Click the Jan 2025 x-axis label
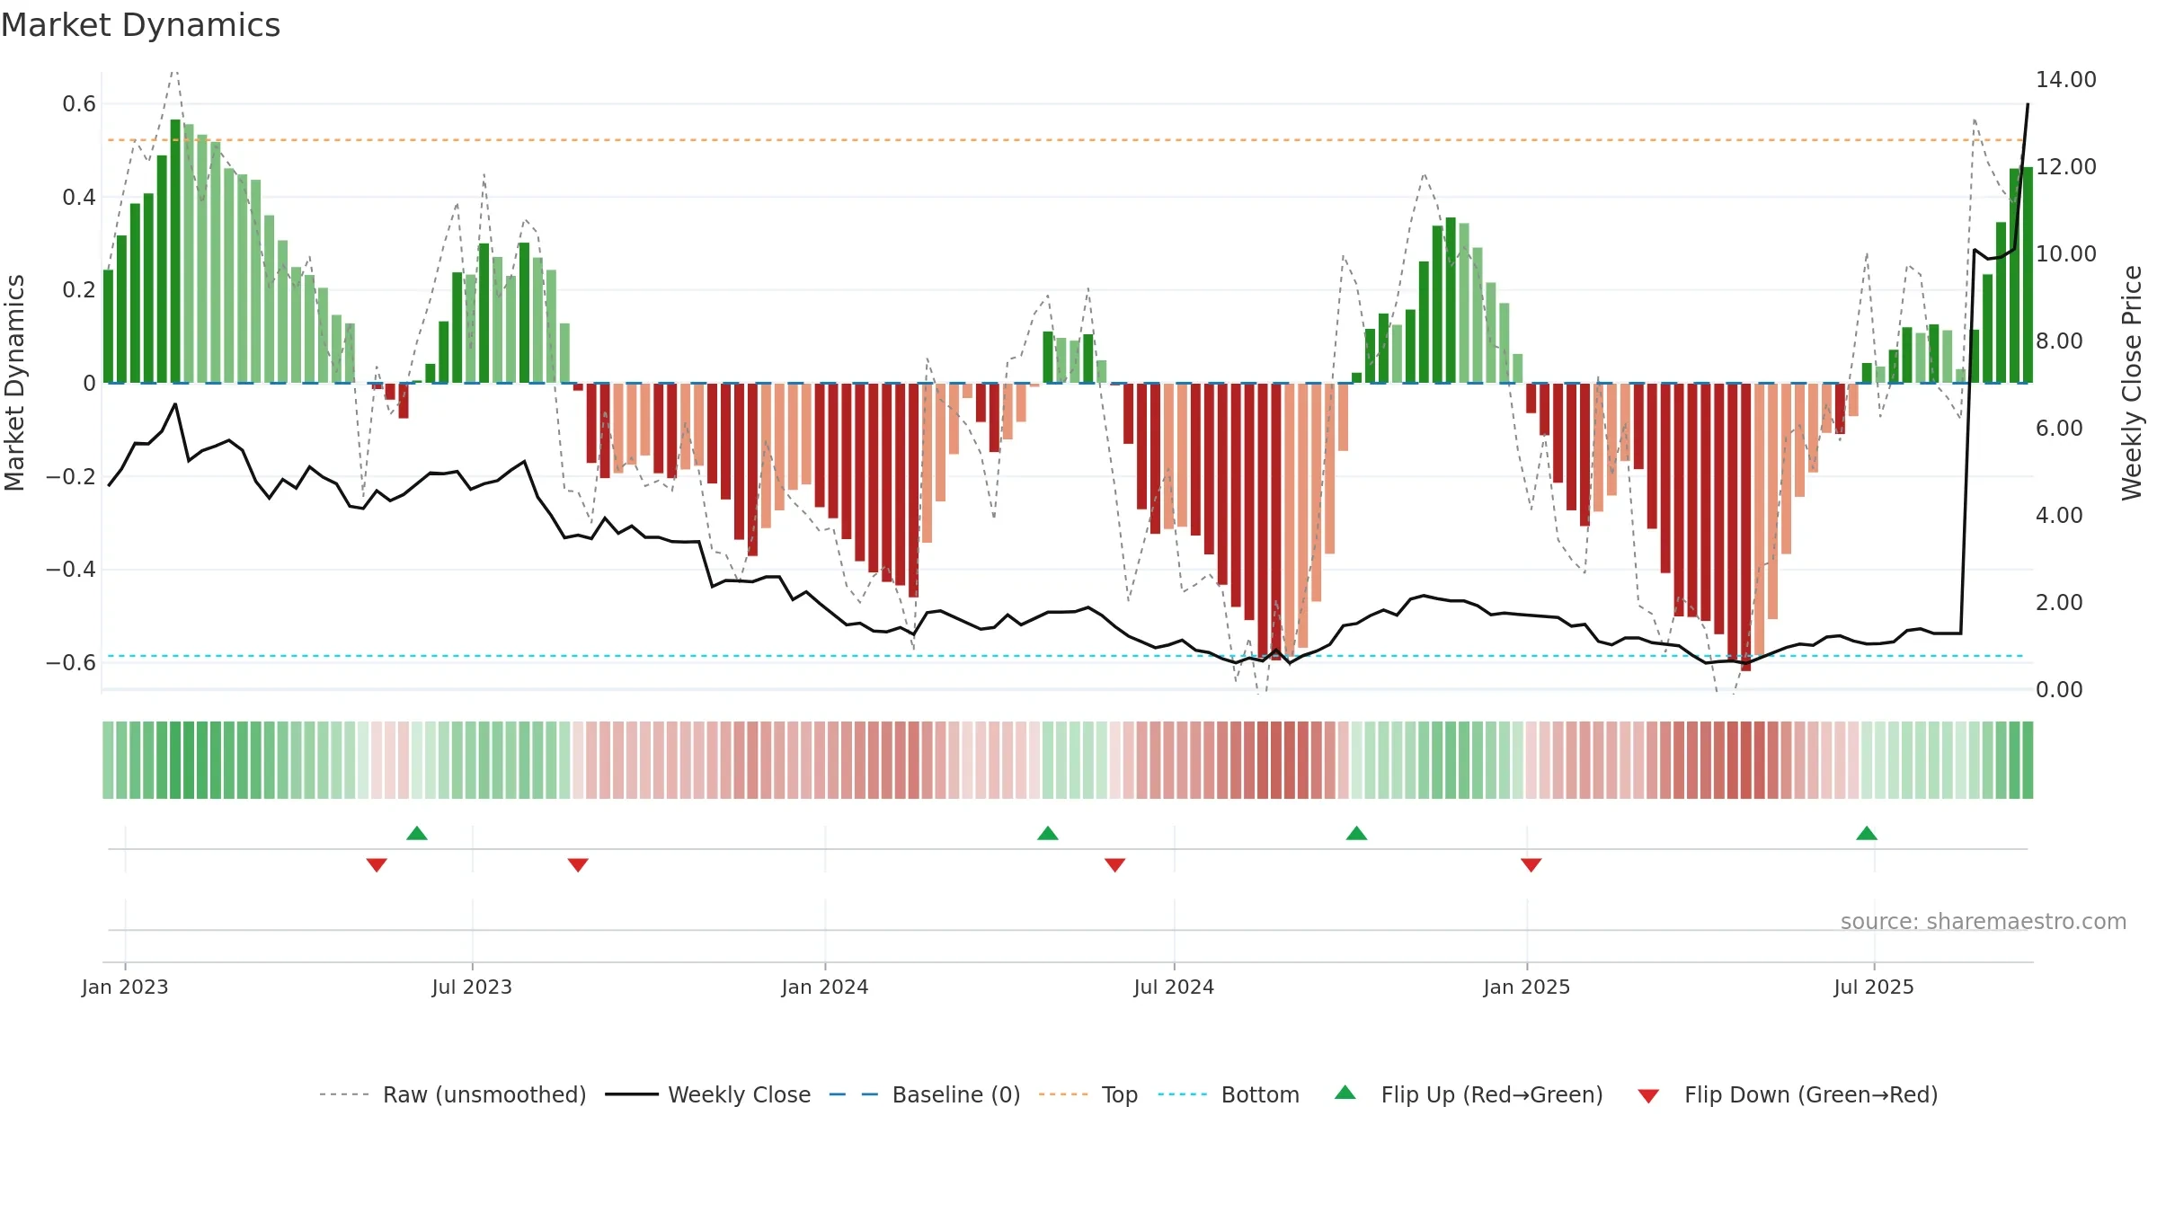This screenshot has width=2157, height=1213. pyautogui.click(x=1527, y=987)
